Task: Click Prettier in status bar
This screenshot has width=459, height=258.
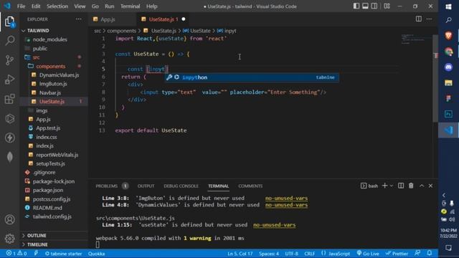Action: 397,254
